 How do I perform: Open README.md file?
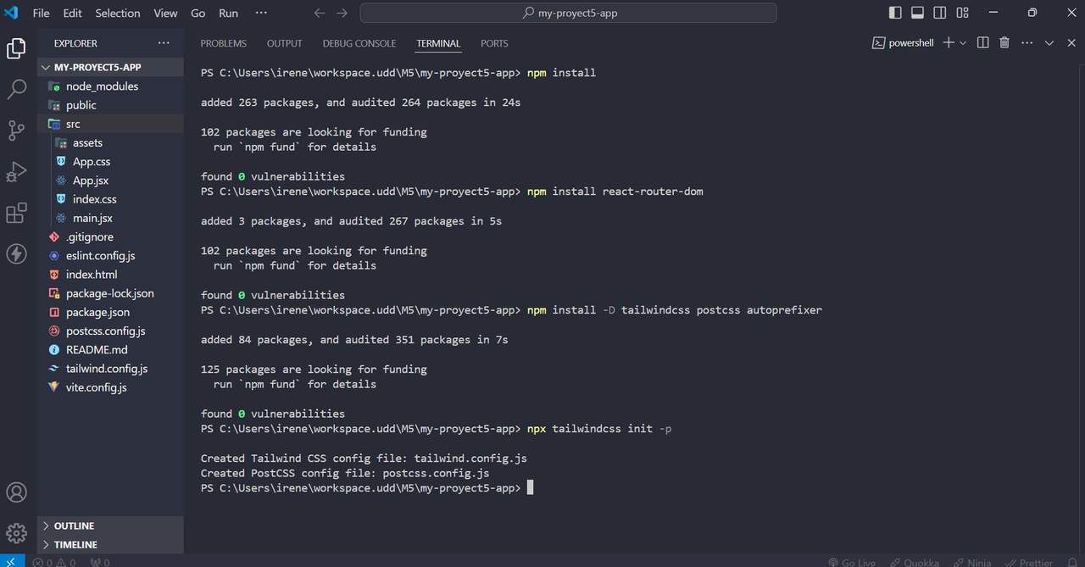[x=110, y=349]
